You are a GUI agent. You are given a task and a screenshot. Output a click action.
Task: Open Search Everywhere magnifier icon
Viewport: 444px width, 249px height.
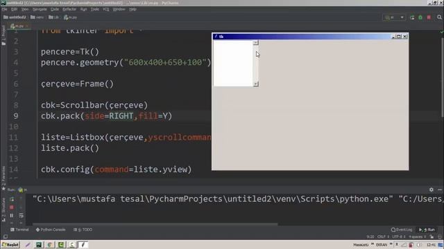click(x=439, y=17)
